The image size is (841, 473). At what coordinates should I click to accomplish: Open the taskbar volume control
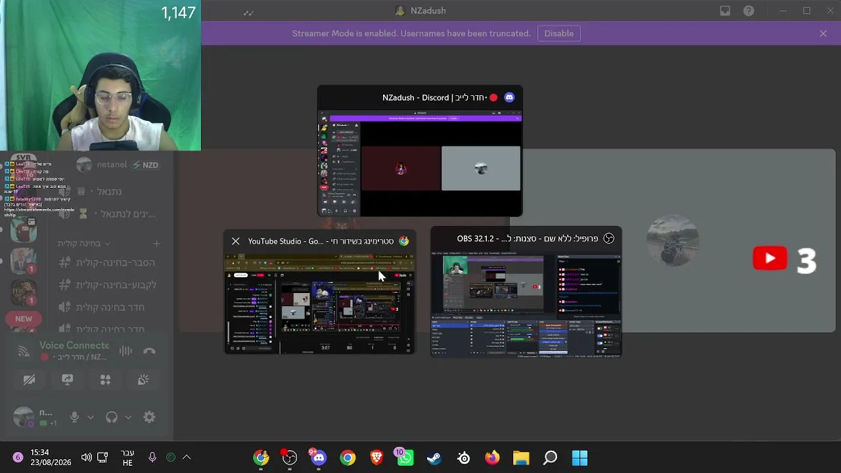[86, 457]
